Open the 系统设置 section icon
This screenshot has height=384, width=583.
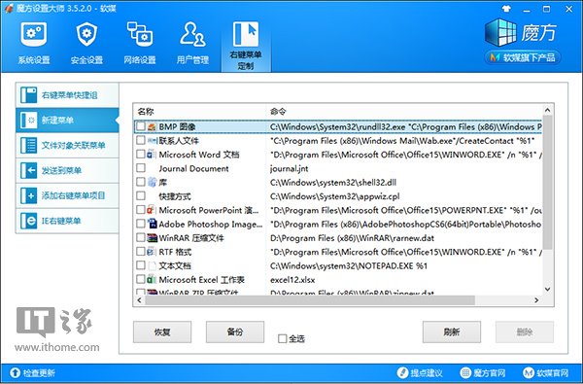[x=34, y=34]
